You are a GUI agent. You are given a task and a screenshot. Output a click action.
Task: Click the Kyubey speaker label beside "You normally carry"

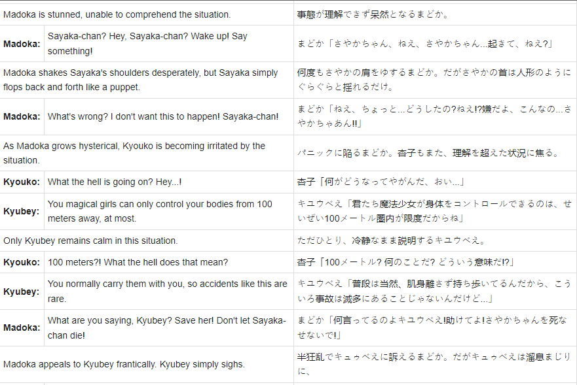pyautogui.click(x=22, y=291)
